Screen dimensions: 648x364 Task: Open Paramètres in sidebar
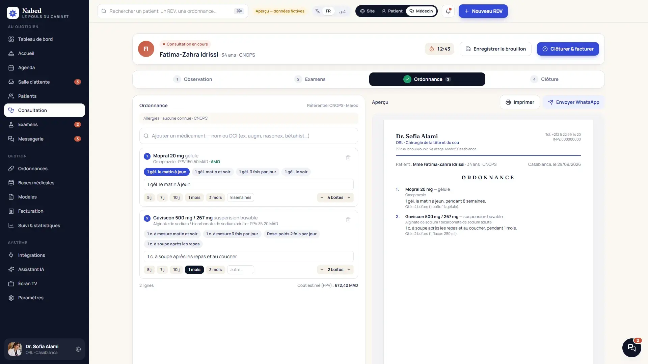tap(45, 298)
